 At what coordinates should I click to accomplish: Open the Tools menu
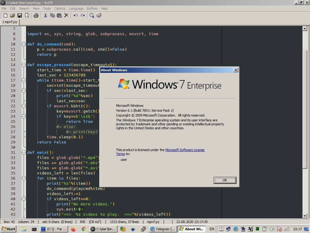tap(47, 8)
